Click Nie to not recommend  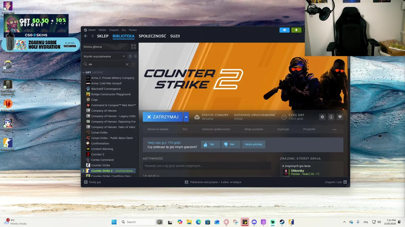click(x=231, y=144)
